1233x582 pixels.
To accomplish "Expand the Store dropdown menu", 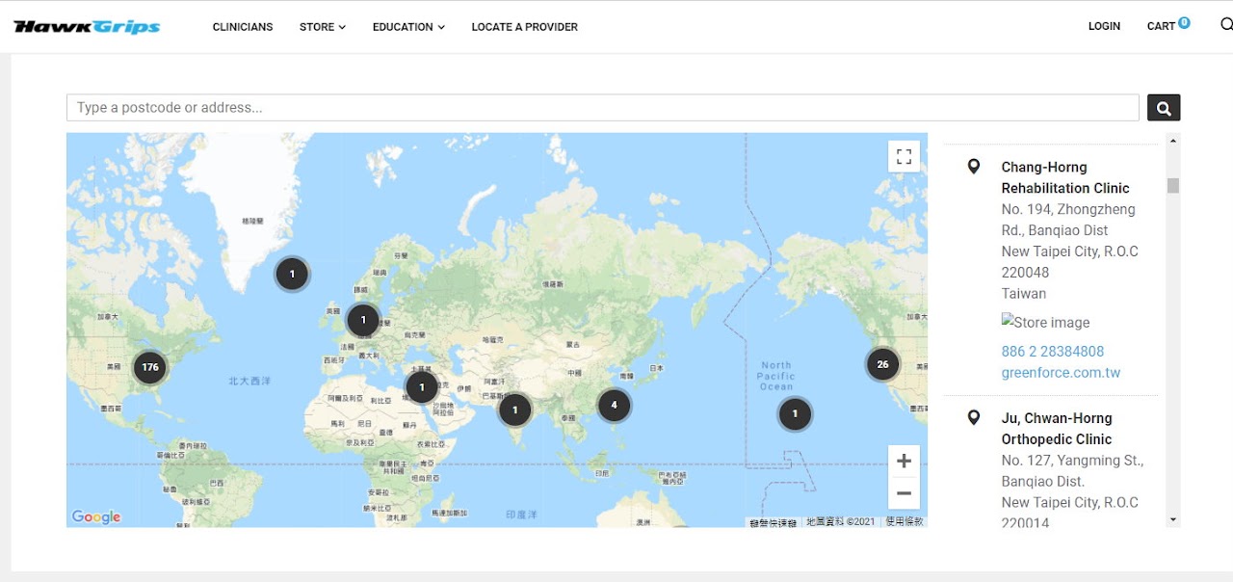I will (x=322, y=27).
